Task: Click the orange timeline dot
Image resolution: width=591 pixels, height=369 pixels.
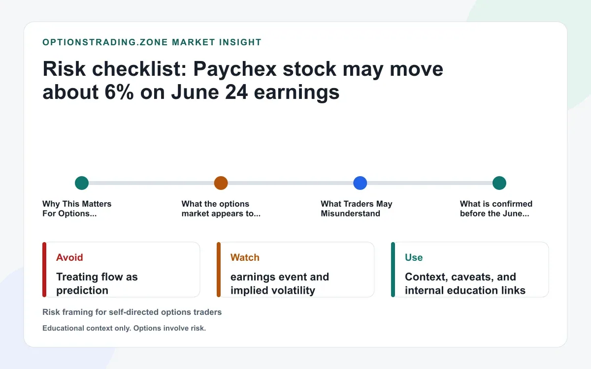Action: (221, 183)
